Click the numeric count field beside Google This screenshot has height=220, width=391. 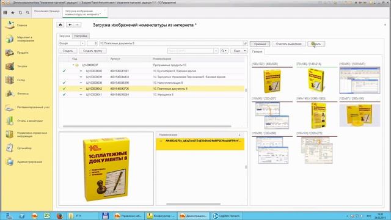92,43
